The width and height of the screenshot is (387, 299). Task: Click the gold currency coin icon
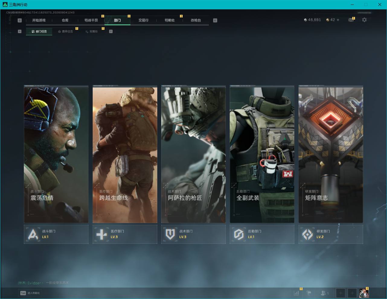[328, 20]
